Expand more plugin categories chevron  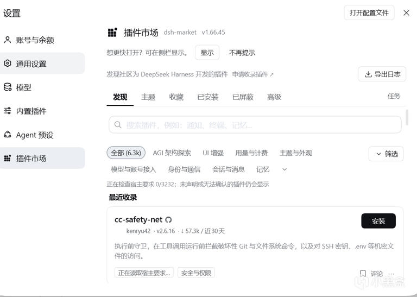[285, 169]
